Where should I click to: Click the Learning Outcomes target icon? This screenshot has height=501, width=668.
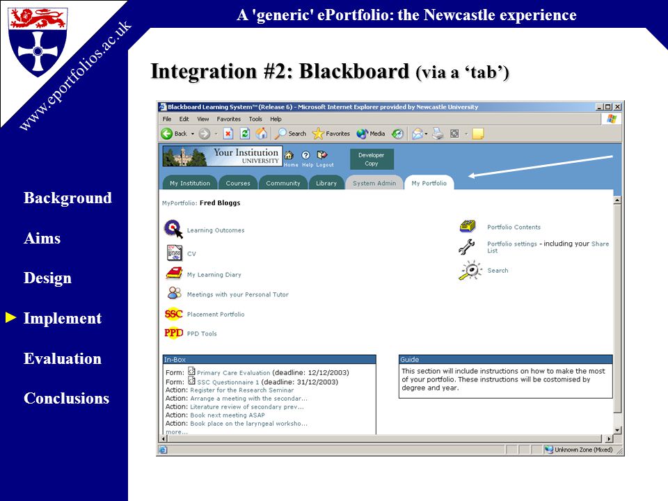173,229
